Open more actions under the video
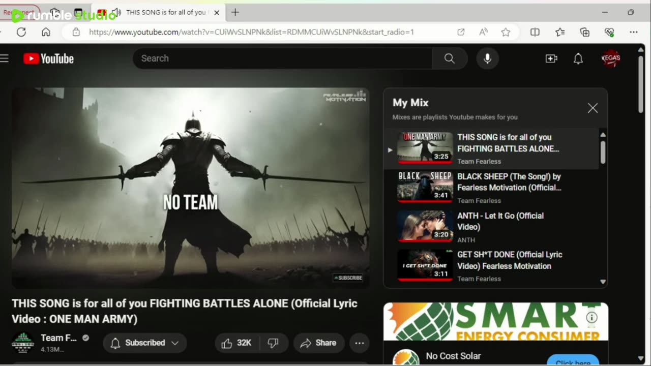651x366 pixels. coord(359,343)
